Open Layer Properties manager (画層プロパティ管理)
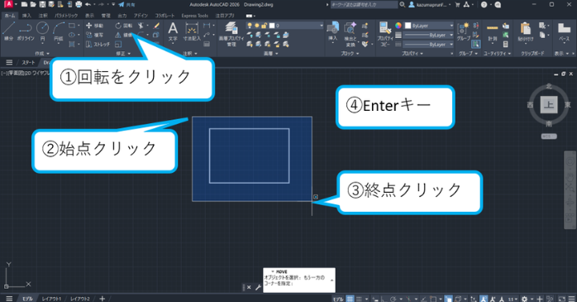 pos(231,34)
